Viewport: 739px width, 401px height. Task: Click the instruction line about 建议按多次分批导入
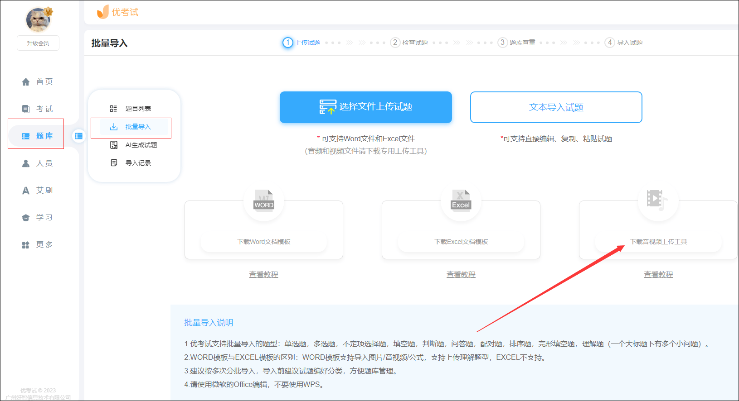pyautogui.click(x=292, y=371)
